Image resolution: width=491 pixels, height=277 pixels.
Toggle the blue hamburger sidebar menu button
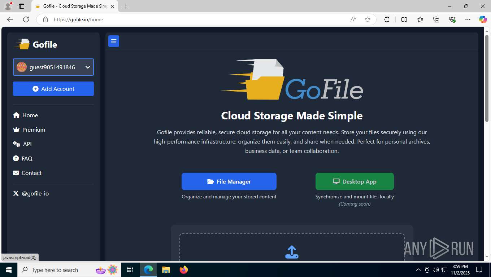(x=114, y=41)
